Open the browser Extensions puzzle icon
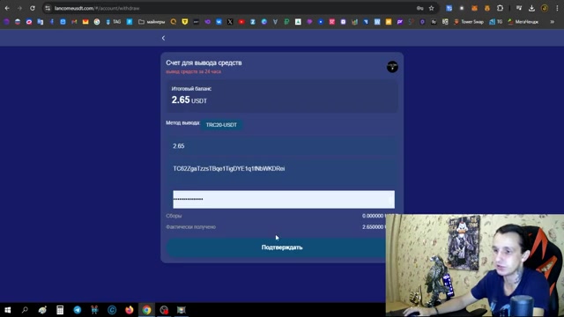The image size is (564, 317). [500, 8]
